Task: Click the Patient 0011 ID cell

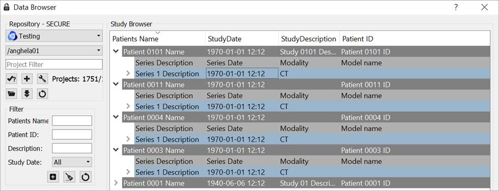Action: 366,85
